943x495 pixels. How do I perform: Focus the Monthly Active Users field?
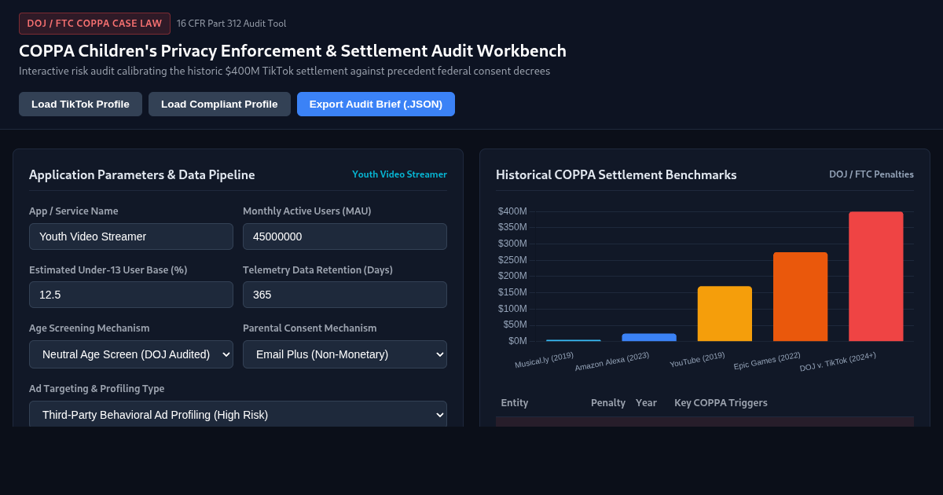345,236
